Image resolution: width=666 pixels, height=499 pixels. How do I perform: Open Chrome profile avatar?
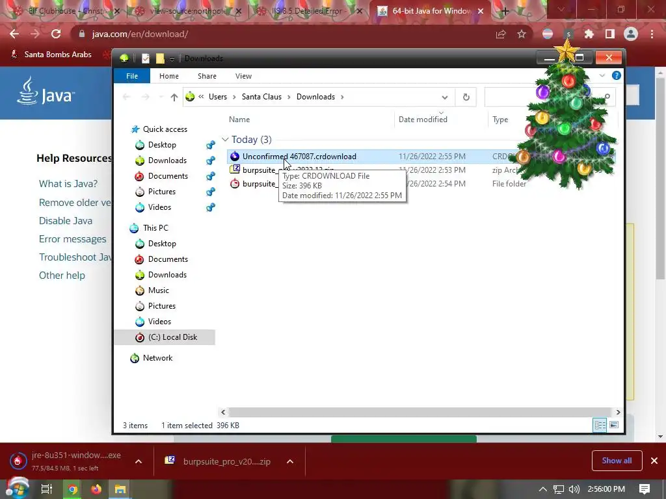[631, 34]
